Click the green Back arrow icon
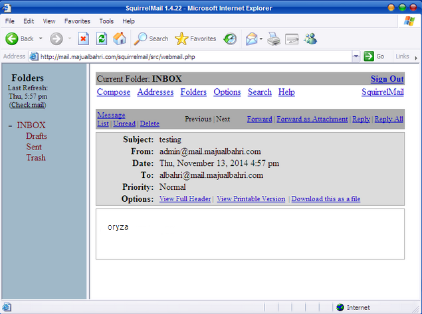The height and width of the screenshot is (314, 422). [12, 39]
